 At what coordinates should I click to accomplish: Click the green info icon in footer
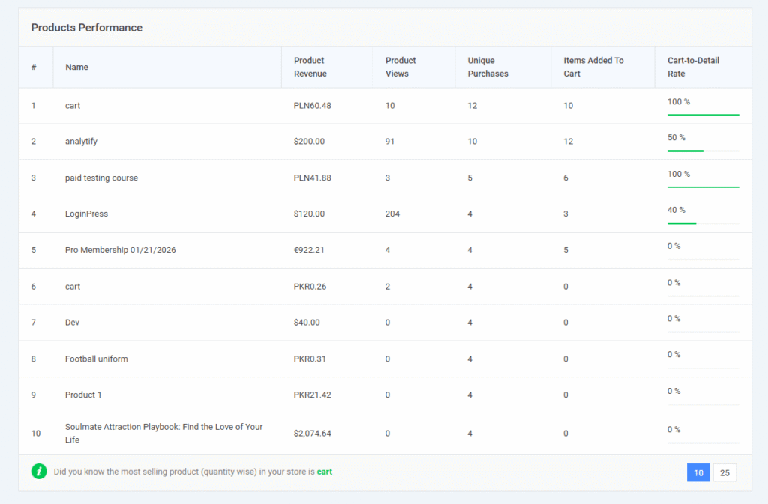click(39, 472)
